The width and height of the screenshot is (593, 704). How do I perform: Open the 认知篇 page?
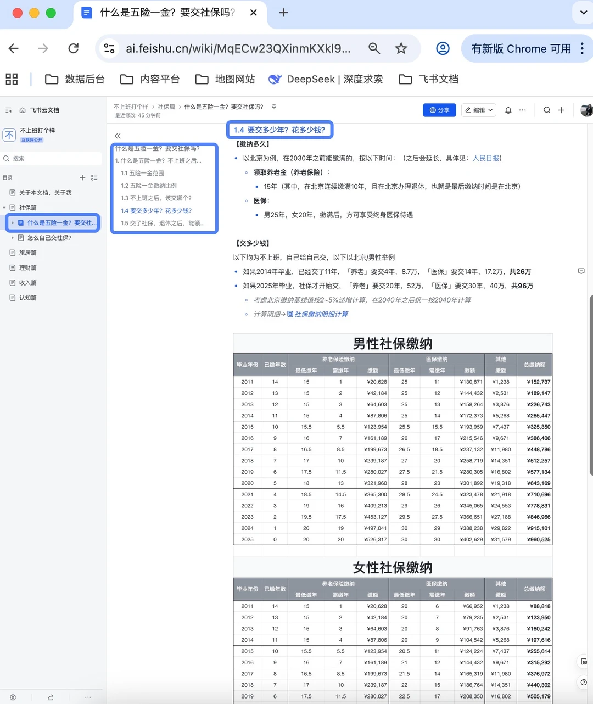click(x=28, y=298)
